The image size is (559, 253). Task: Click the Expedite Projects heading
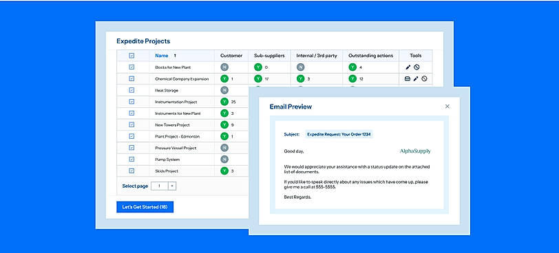click(x=143, y=41)
